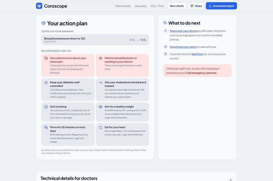
Task: Start a New check
Action: 177,6
